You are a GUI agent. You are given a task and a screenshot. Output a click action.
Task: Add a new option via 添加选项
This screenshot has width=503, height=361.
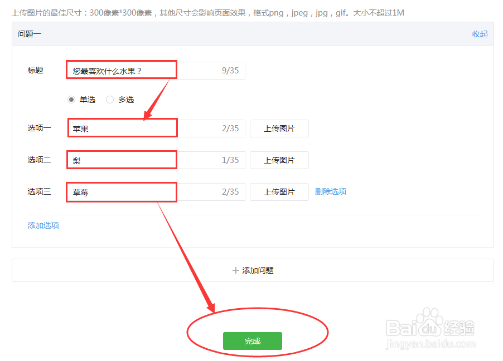(42, 225)
